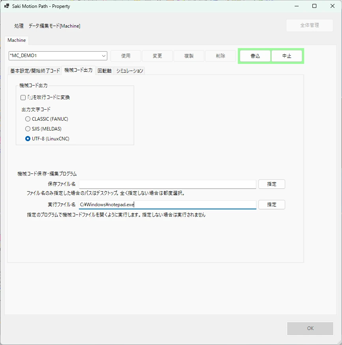Click 指定 button for 保存ファイル名

click(271, 184)
